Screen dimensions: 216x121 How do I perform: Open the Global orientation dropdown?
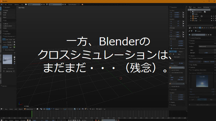58,109
